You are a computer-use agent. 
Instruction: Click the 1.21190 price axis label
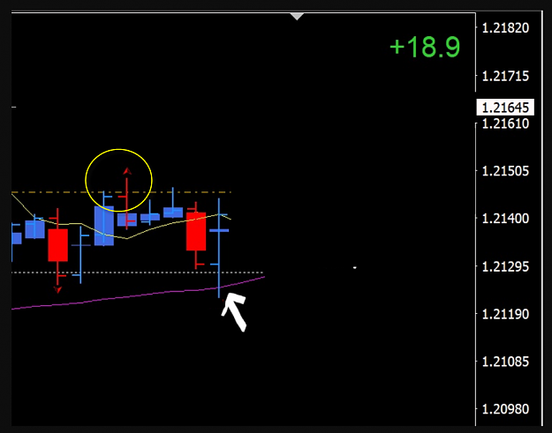click(x=505, y=314)
